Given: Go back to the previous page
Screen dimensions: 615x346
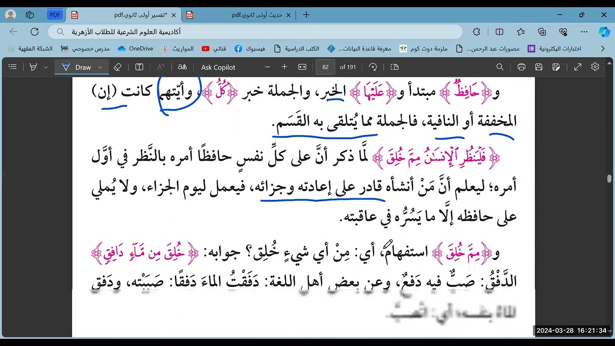Looking at the screenshot, I should [x=13, y=32].
